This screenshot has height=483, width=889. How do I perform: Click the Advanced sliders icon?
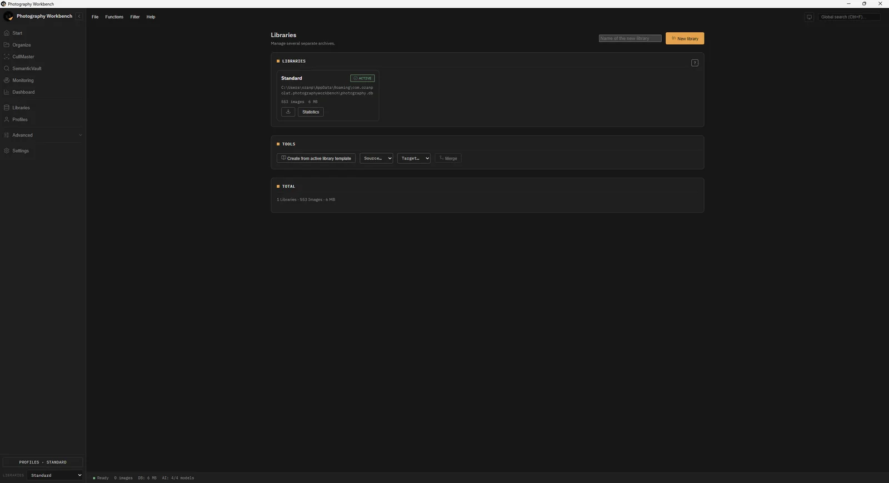[7, 135]
